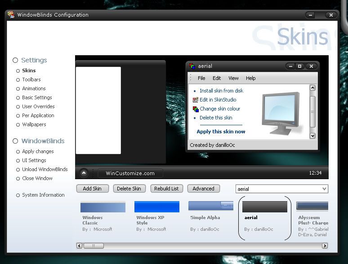The image size is (348, 264).
Task: Click the Rebuild List button
Action: (x=166, y=189)
